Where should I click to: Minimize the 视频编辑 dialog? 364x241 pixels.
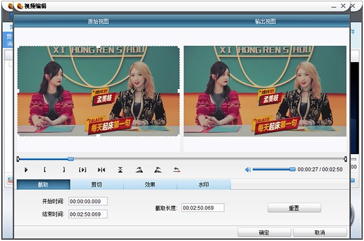click(x=334, y=6)
